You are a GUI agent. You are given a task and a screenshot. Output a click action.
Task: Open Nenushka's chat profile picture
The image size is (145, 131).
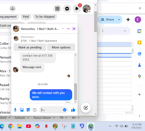click(x=16, y=29)
